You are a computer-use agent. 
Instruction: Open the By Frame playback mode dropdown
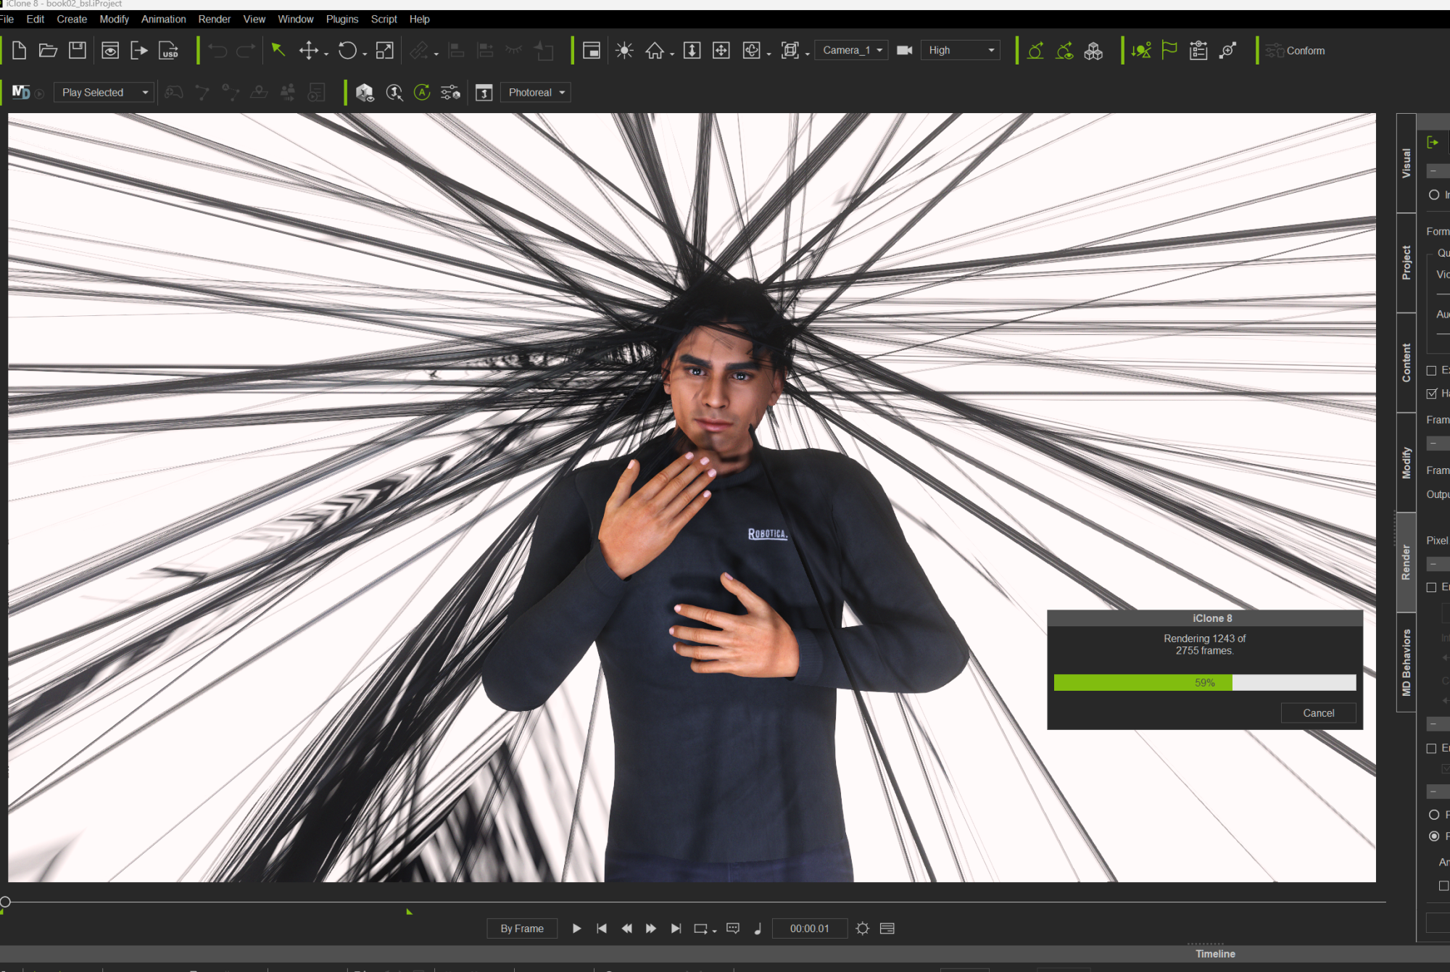click(522, 929)
